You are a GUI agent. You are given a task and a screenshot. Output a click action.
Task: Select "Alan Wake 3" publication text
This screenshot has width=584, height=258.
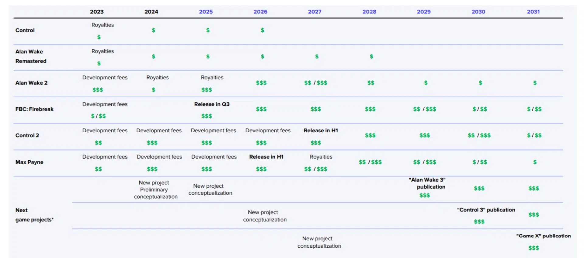point(427,183)
